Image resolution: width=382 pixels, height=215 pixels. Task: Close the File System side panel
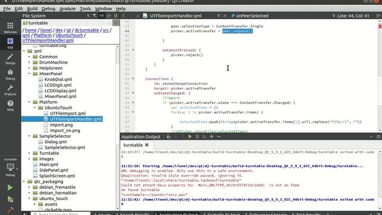click(115, 16)
